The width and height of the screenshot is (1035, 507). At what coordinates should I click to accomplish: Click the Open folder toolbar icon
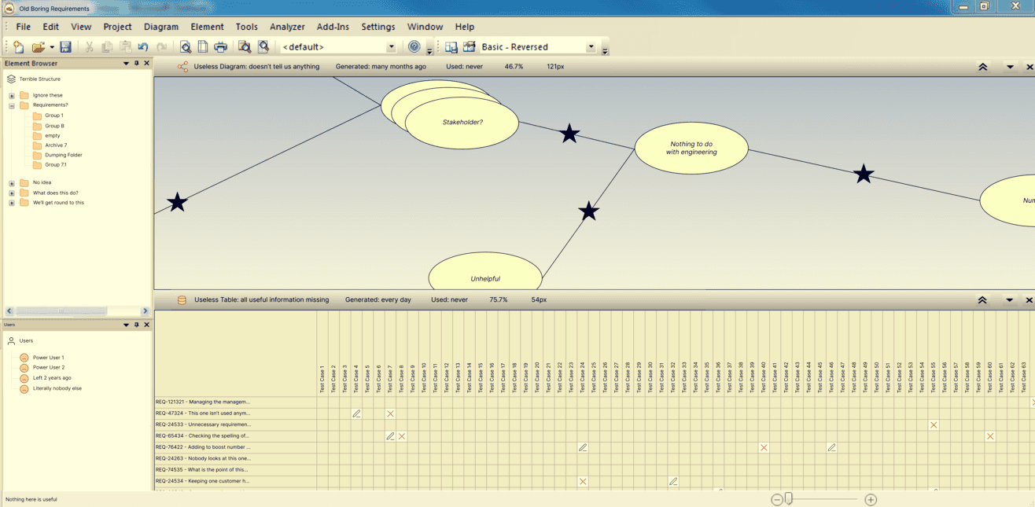tap(38, 47)
